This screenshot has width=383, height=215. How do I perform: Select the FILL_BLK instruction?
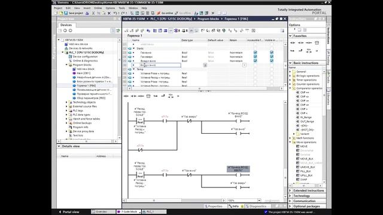click(303, 171)
